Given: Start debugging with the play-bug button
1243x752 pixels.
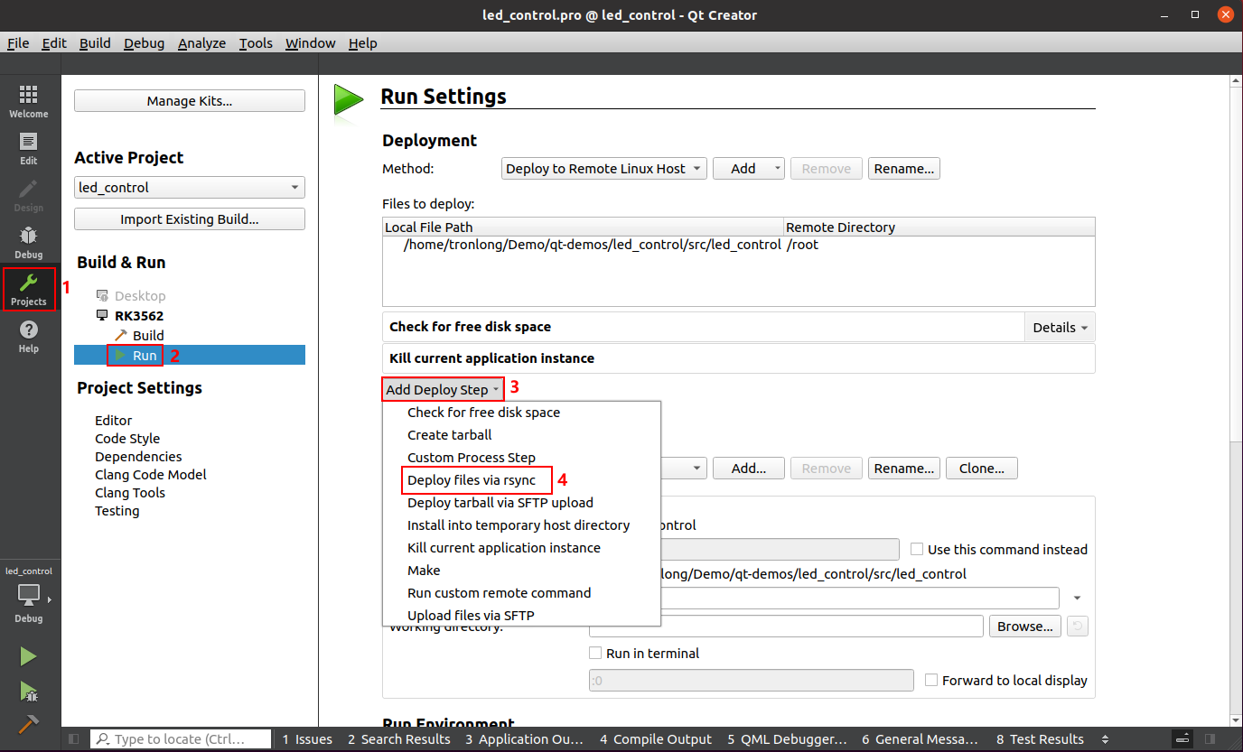Looking at the screenshot, I should [29, 692].
